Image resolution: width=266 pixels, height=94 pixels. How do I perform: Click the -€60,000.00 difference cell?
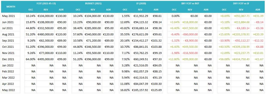[190, 34]
